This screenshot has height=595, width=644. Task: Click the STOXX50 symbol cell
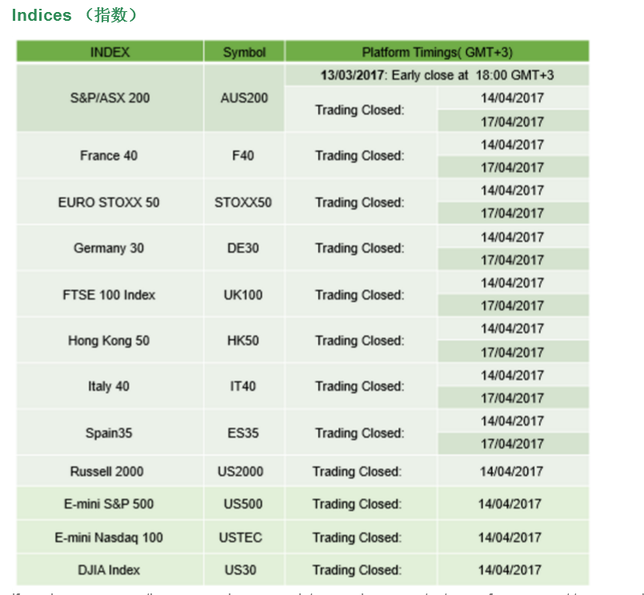[x=244, y=203]
